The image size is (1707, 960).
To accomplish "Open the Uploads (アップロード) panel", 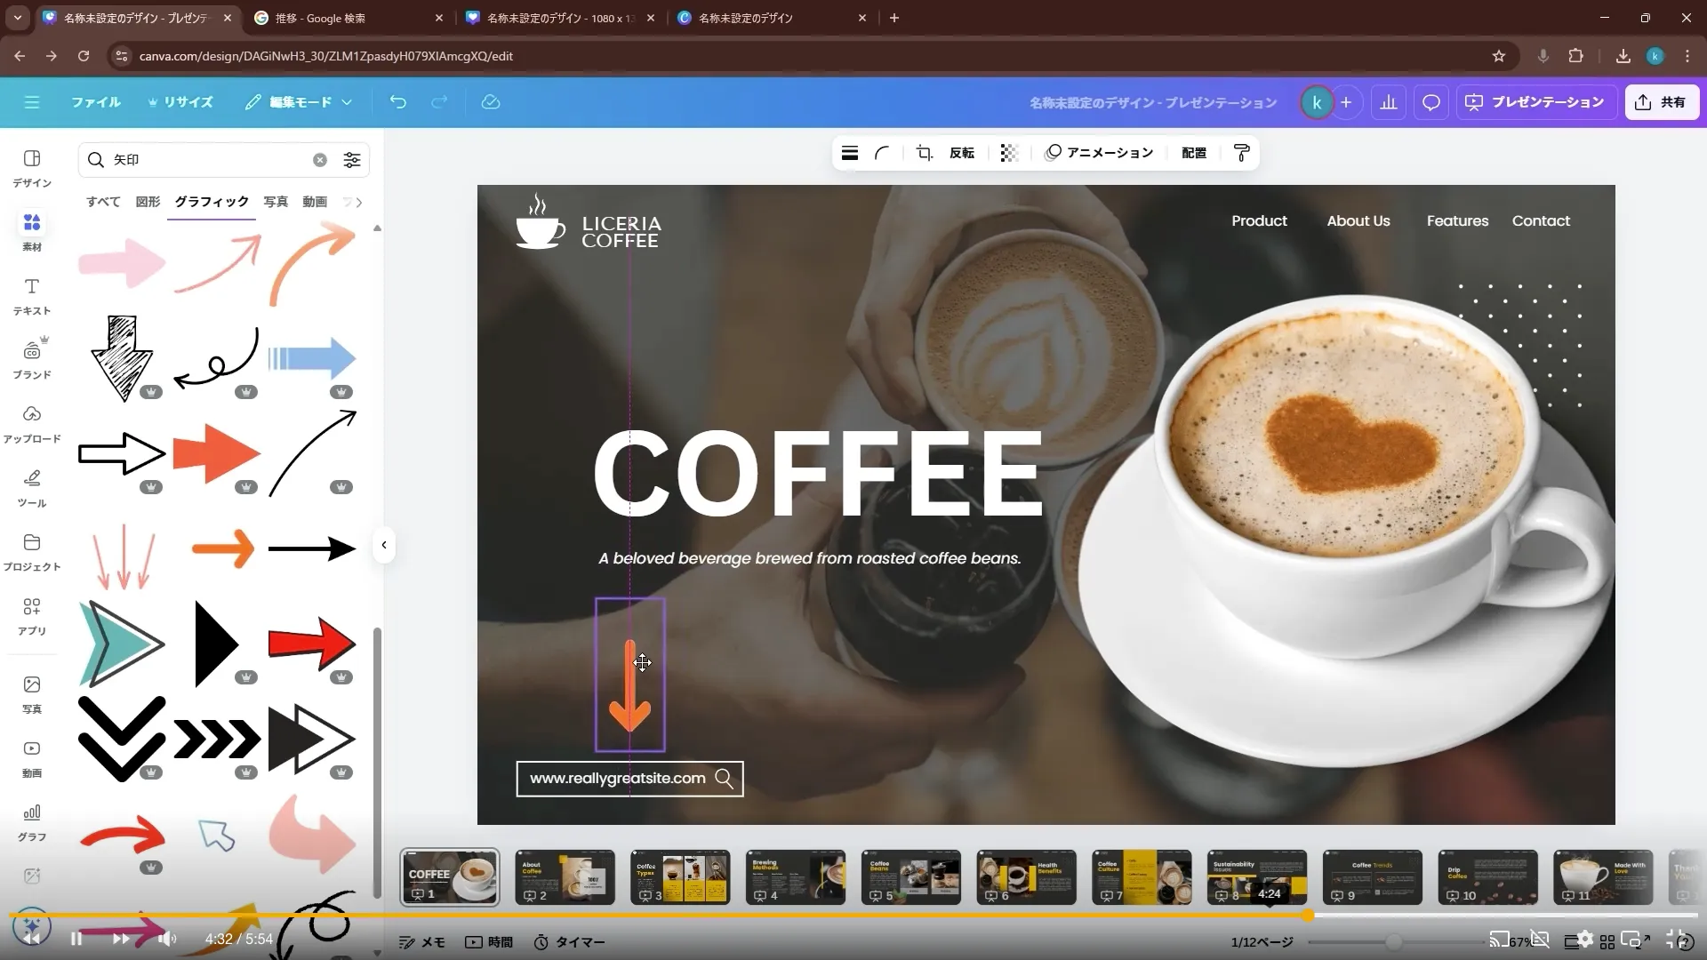I will click(x=32, y=423).
